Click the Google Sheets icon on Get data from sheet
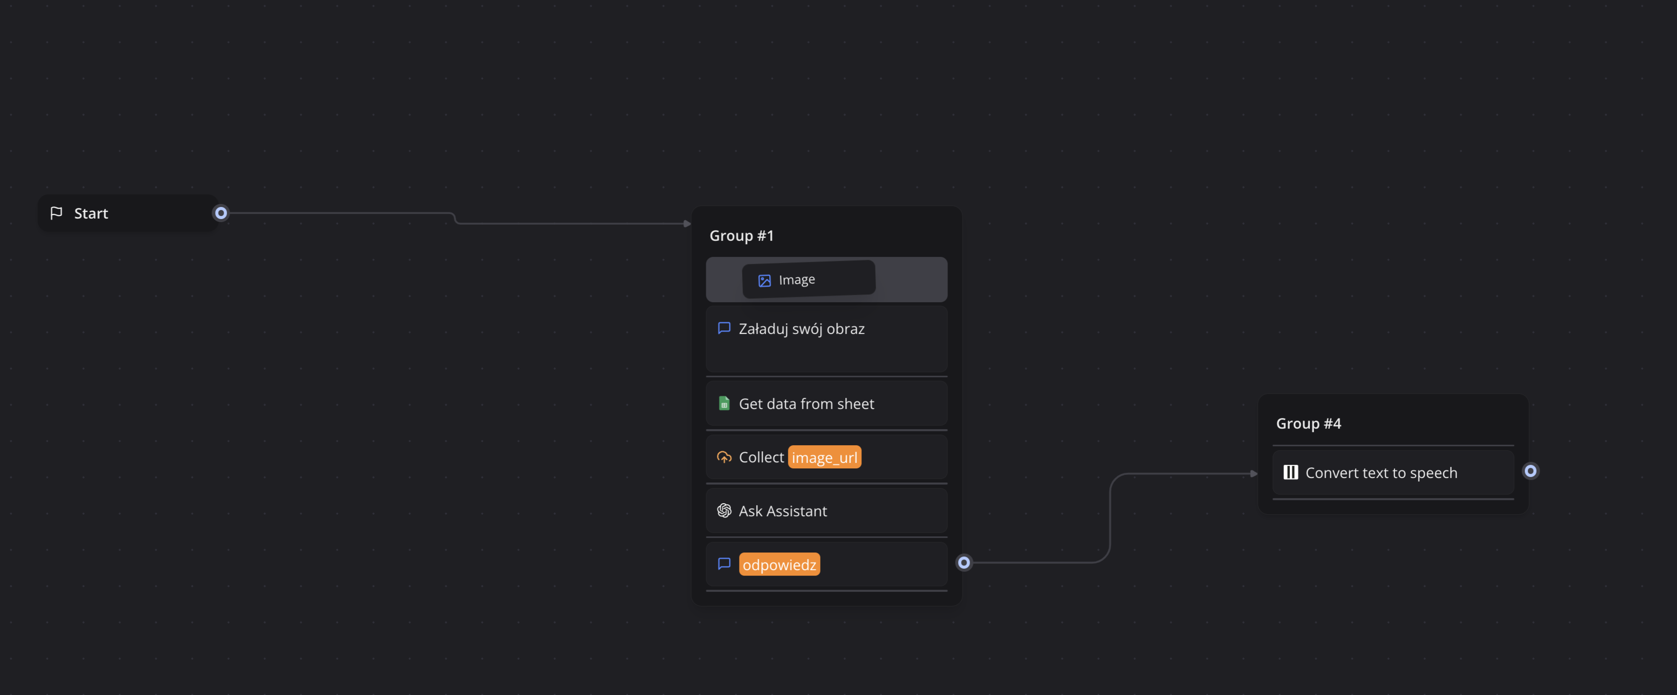Image resolution: width=1677 pixels, height=695 pixels. 723,403
